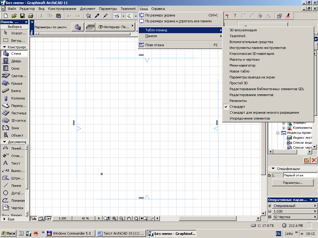This screenshot has height=238, width=318.
Task: Click the Первый этаж story name field
Action: pyautogui.click(x=300, y=175)
